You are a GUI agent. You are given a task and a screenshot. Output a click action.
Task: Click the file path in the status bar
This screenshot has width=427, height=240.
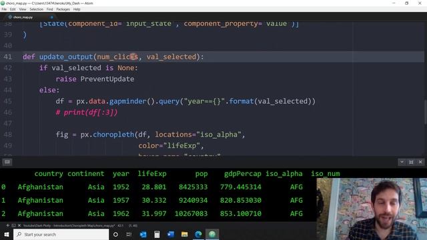[69, 225]
